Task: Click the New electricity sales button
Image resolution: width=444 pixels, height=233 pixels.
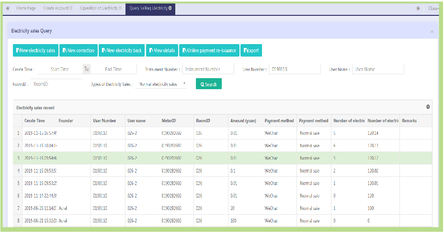Action: click(35, 50)
